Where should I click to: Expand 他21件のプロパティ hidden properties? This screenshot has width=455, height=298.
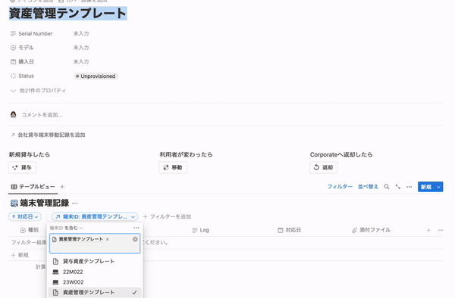(x=39, y=91)
